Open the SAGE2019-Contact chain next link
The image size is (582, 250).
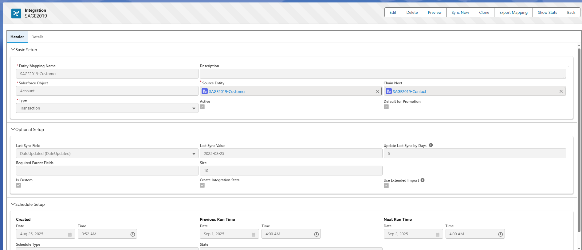[x=409, y=91]
